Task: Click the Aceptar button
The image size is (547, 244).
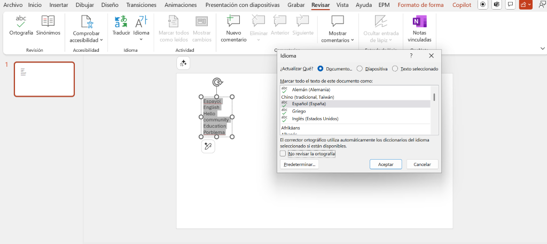Action: 386,164
